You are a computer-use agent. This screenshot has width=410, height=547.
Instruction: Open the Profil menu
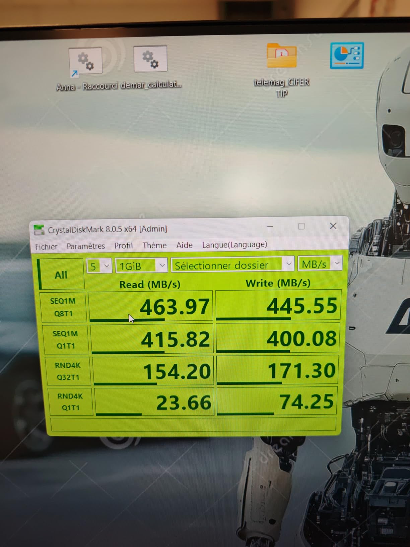tap(124, 246)
